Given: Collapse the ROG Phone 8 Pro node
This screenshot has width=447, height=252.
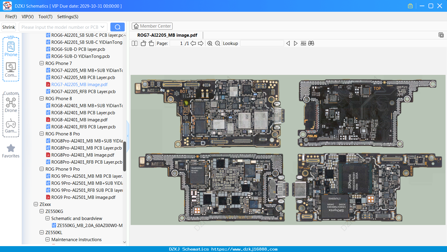Looking at the screenshot, I should [42, 134].
